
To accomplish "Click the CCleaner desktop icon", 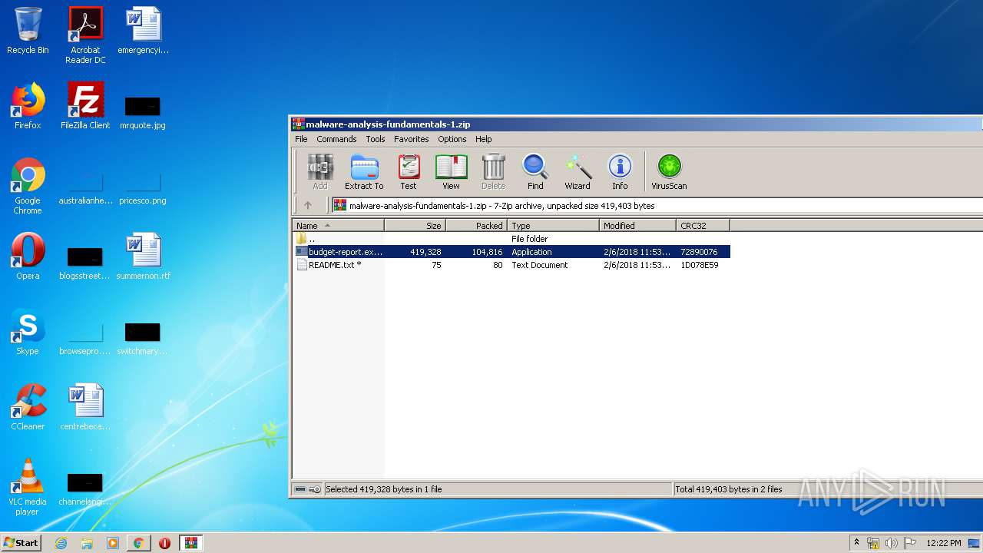I will tap(28, 407).
